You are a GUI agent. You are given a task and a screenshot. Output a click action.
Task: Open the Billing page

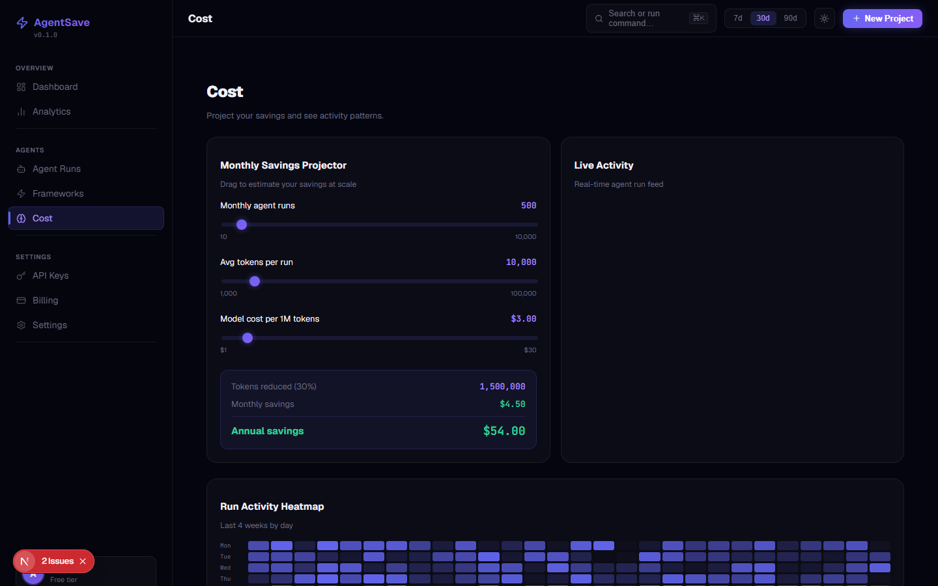86,301
